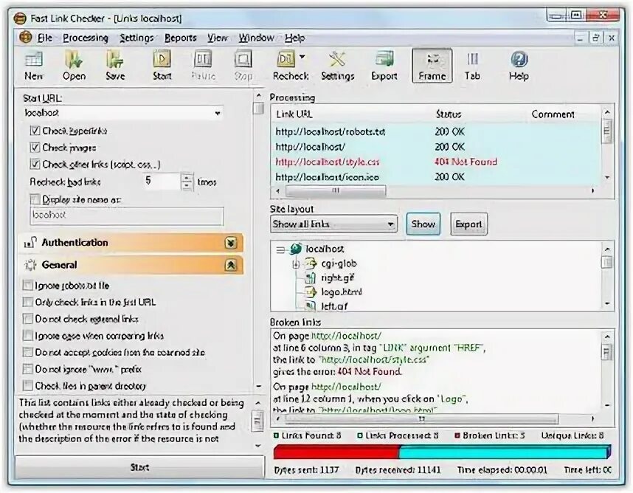Open the Help menu
The height and width of the screenshot is (493, 633).
(294, 38)
